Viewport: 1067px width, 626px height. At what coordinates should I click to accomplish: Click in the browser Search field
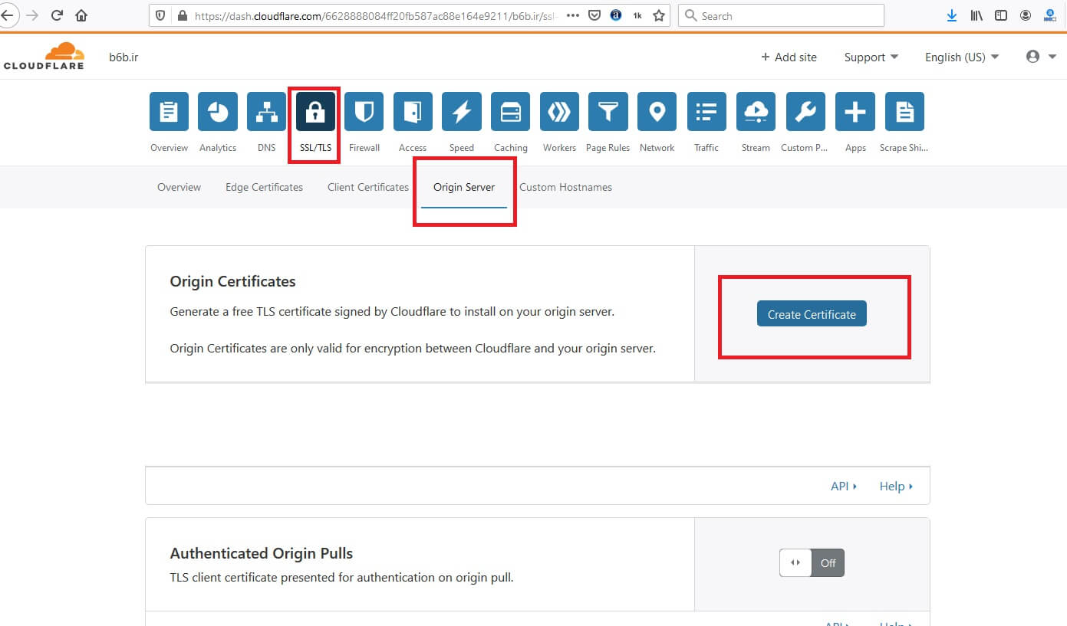coord(781,15)
